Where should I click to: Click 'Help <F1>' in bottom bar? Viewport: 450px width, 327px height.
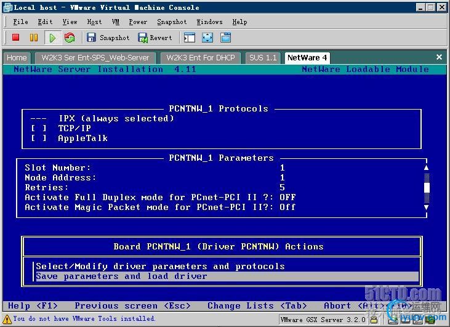tap(33, 305)
